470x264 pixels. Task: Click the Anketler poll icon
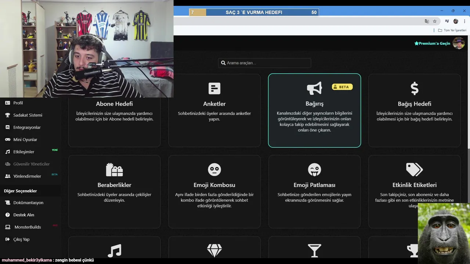point(214,88)
